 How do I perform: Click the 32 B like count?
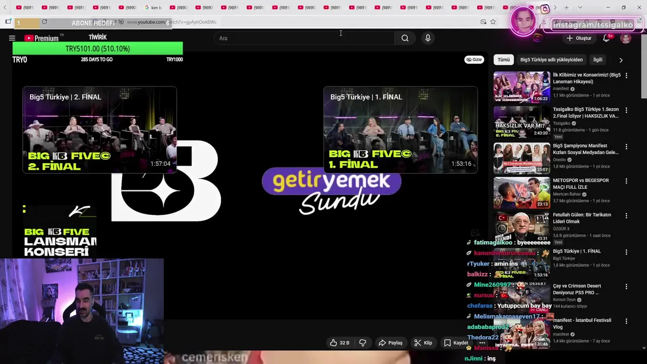coord(344,343)
